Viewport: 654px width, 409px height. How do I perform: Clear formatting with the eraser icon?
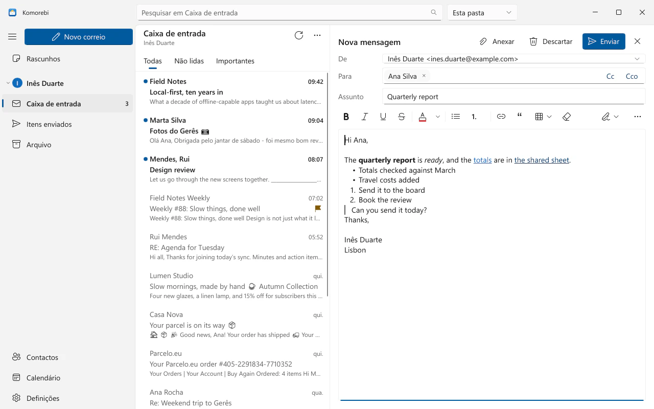click(x=566, y=117)
